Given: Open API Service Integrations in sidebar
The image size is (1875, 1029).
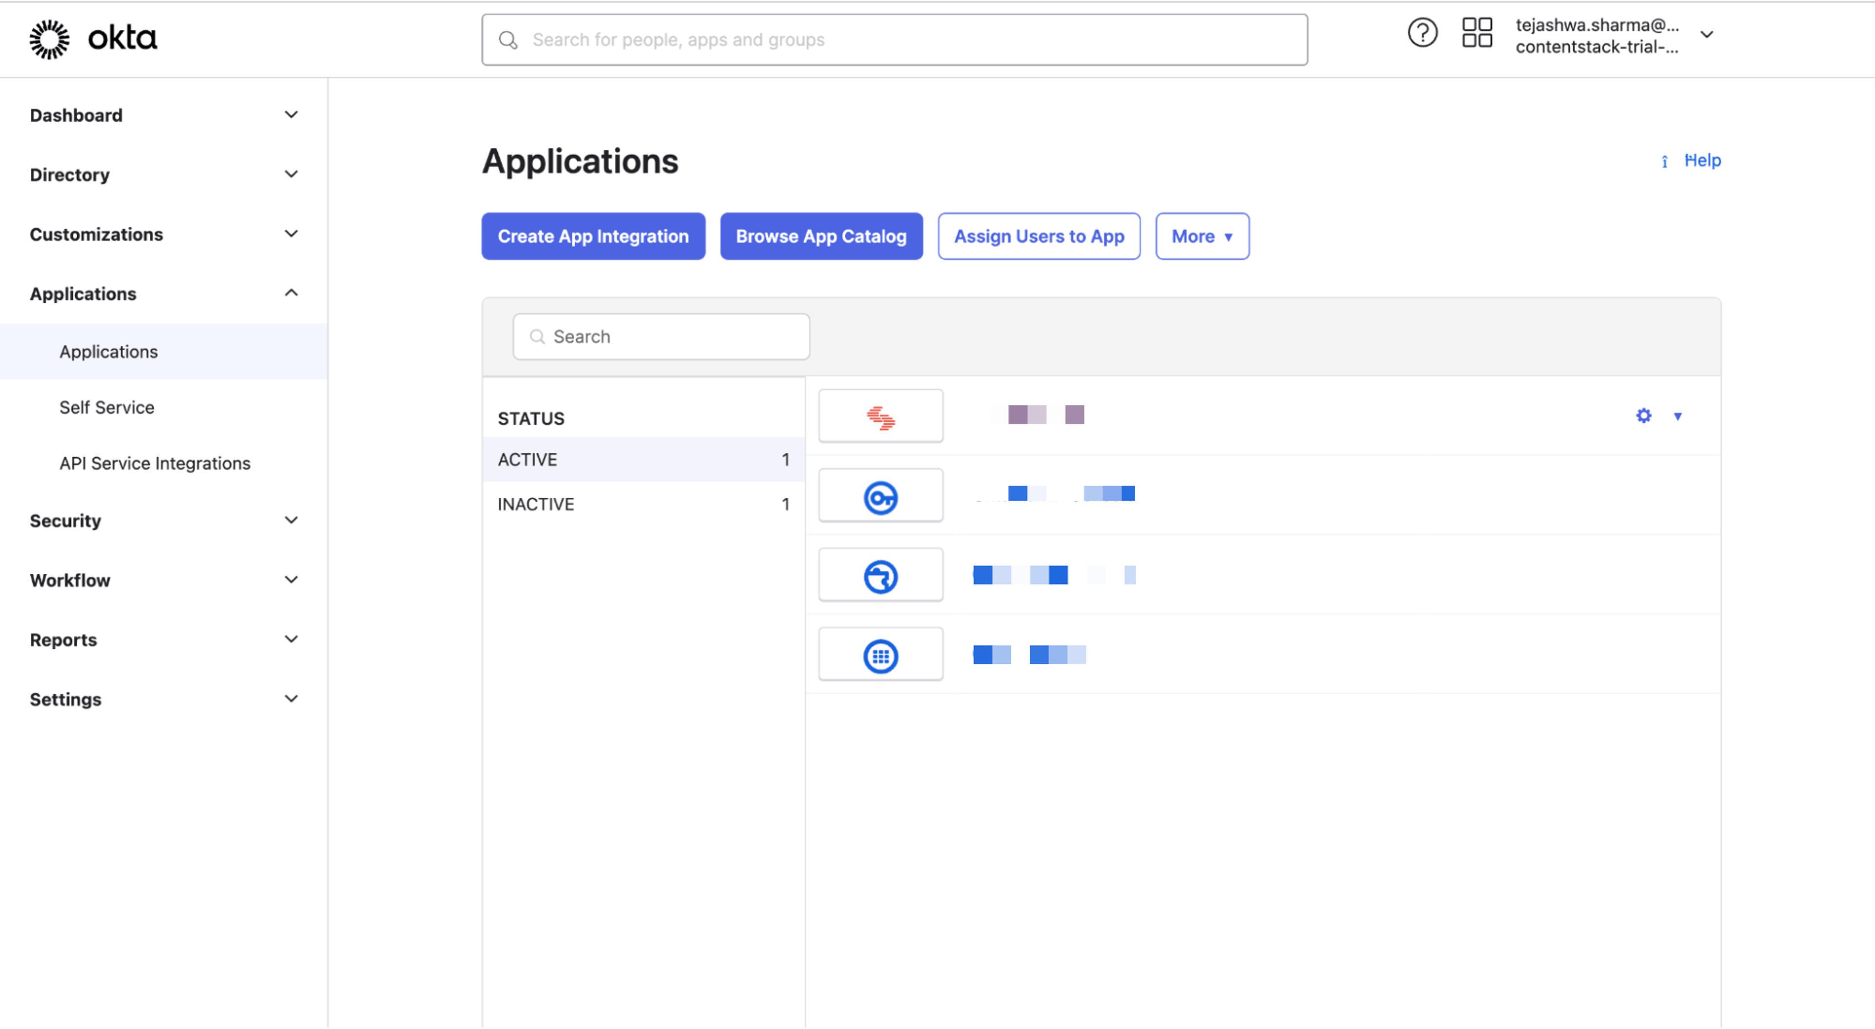Looking at the screenshot, I should pyautogui.click(x=154, y=464).
